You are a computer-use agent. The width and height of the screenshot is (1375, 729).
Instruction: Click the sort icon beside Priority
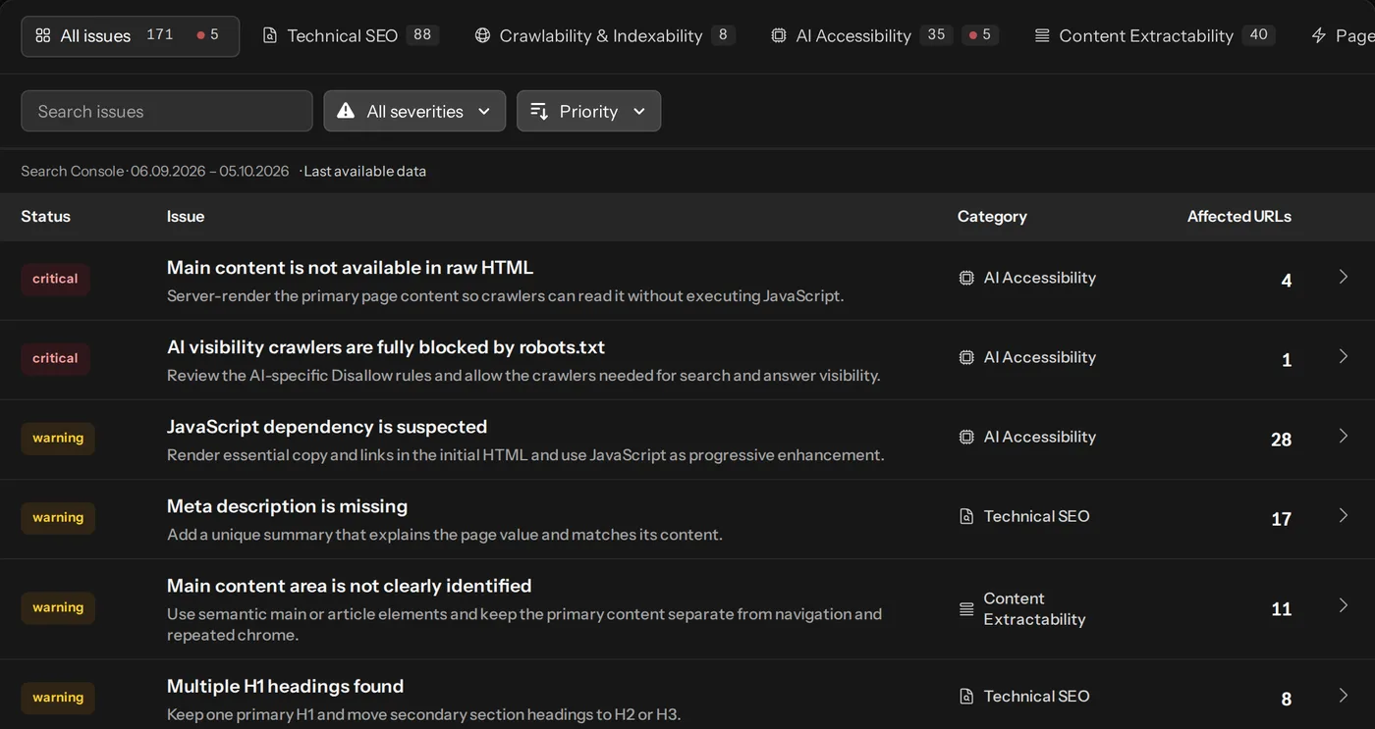(539, 111)
